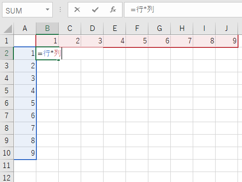Cancel the formula entry with the X icon
Image resolution: width=242 pixels, height=182 pixels.
click(77, 9)
